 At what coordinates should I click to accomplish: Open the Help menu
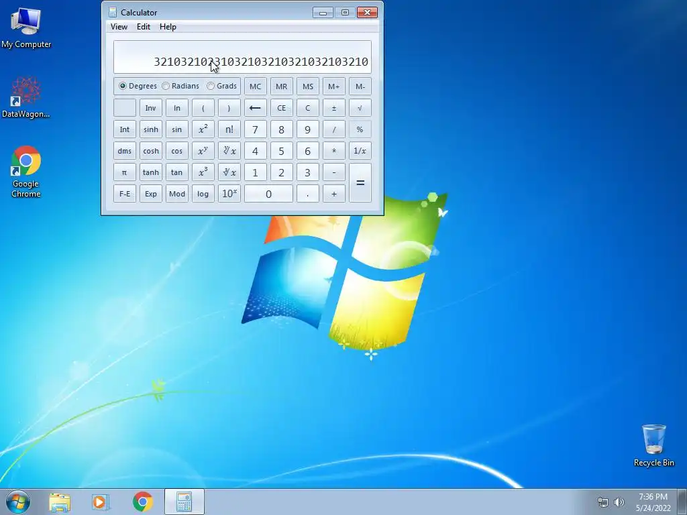click(168, 27)
